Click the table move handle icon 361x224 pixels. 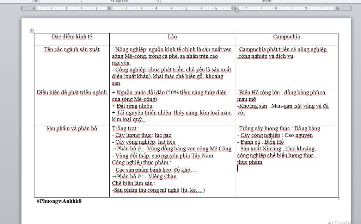(32, 31)
